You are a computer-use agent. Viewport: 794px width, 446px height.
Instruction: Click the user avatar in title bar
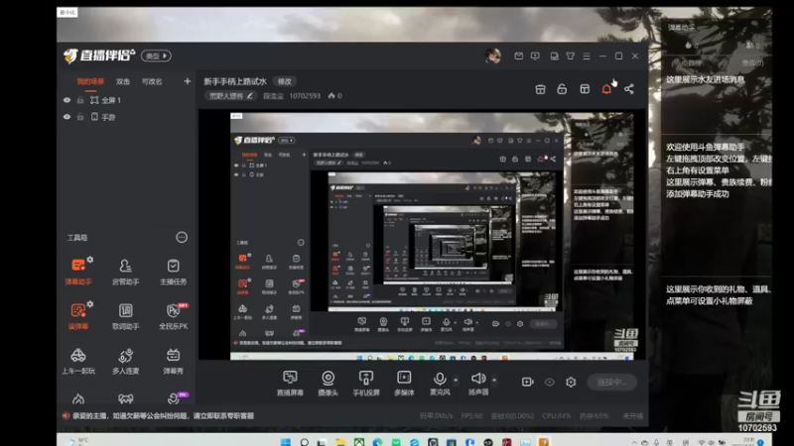pos(492,56)
